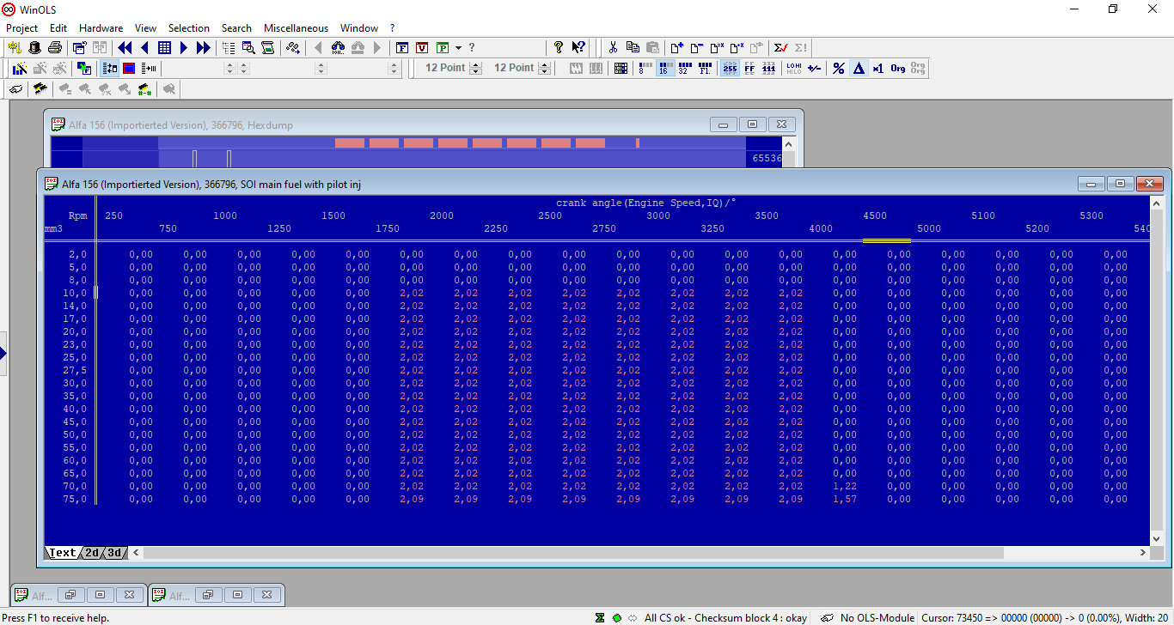Viewport: 1174px width, 625px height.
Task: Open the Window menu
Action: click(359, 28)
